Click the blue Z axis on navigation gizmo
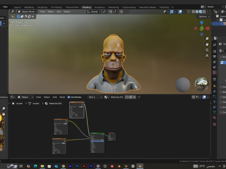Screen dimensions: 226x169 [x=202, y=23]
